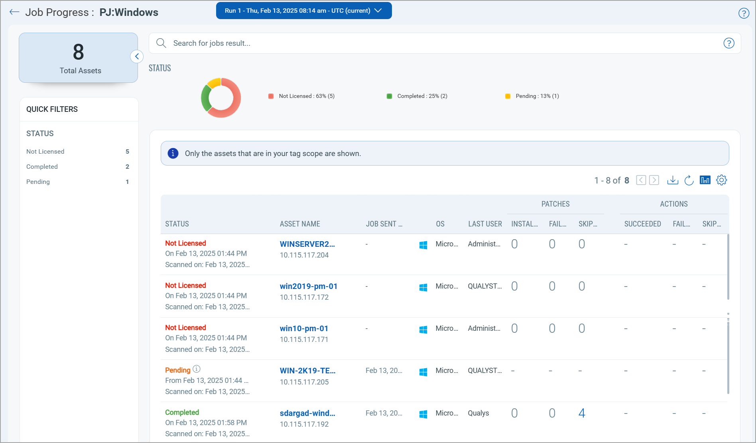This screenshot has width=756, height=443.
Task: Click the Pending status info icon
Action: pos(197,369)
